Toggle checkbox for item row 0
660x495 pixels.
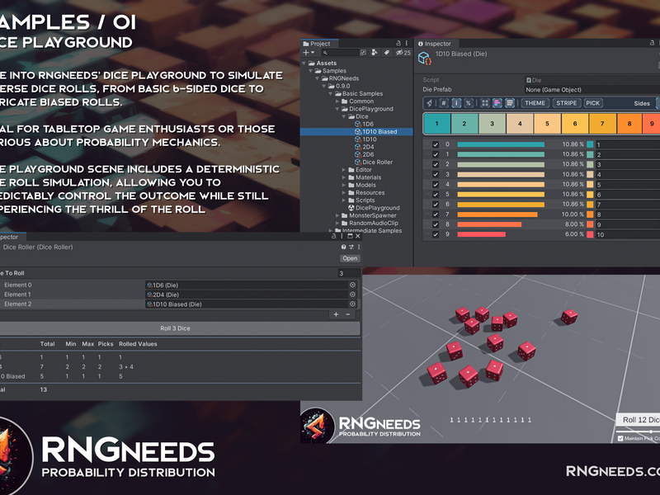point(436,144)
